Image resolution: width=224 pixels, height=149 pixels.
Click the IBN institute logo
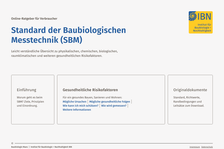click(x=201, y=22)
